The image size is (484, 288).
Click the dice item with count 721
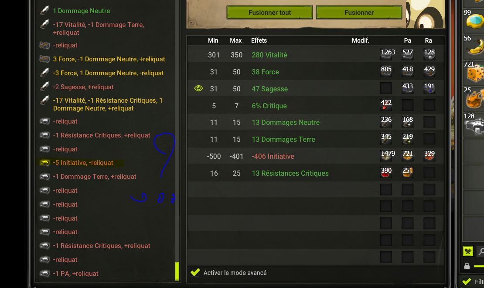[474, 71]
